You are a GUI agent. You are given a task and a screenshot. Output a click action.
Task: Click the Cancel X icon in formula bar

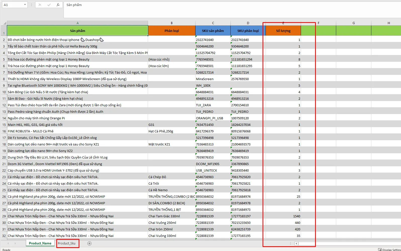point(40,5)
